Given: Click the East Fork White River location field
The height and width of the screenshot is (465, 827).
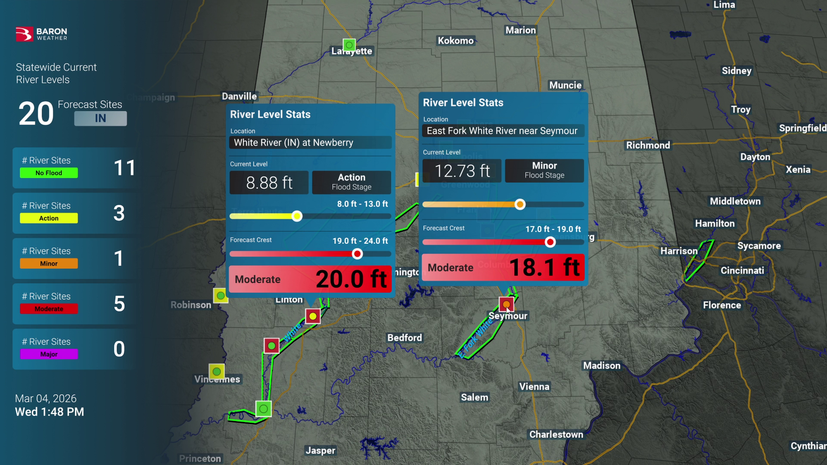Looking at the screenshot, I should coord(503,131).
